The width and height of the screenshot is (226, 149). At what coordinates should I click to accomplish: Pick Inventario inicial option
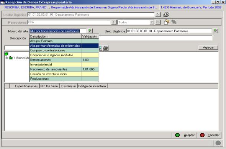(64, 65)
